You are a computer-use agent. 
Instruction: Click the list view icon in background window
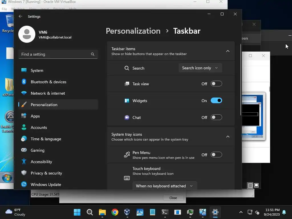[250, 185]
